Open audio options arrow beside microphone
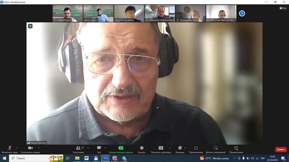The image size is (289, 162). pyautogui.click(x=17, y=148)
